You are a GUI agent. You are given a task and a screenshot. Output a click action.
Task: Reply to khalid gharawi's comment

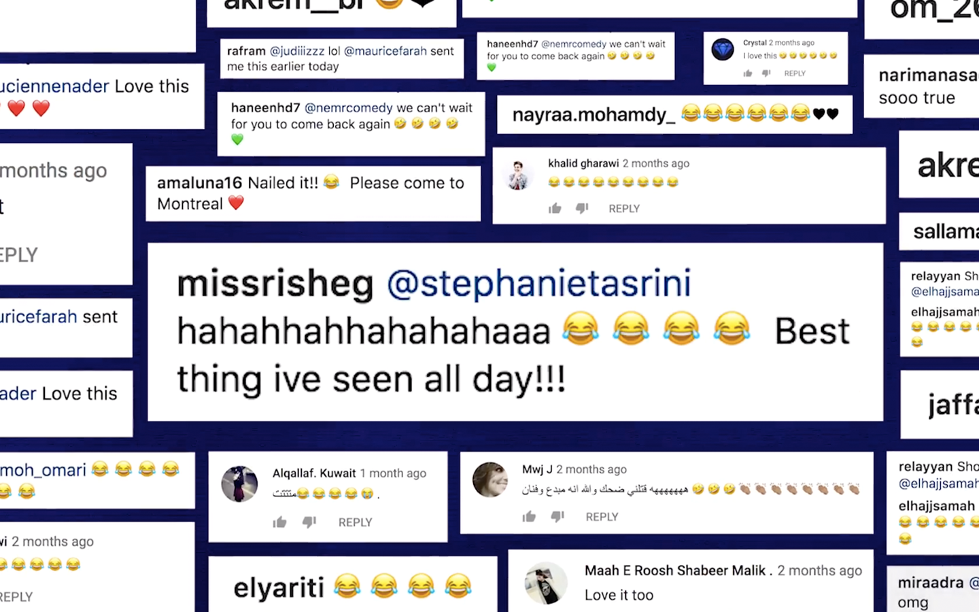click(624, 209)
